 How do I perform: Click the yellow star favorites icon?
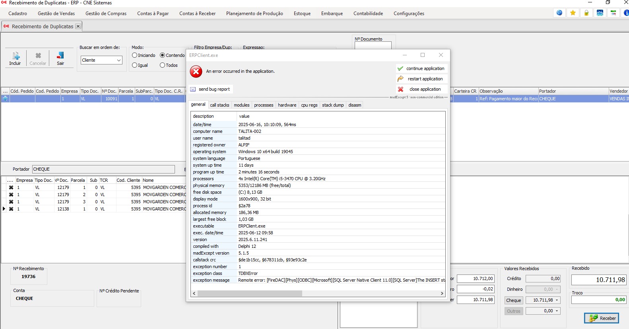coord(573,13)
